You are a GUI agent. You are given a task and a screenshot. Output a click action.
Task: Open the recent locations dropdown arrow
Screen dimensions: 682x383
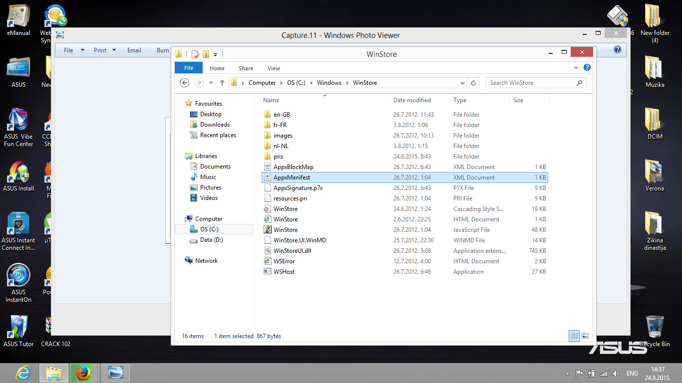(211, 83)
